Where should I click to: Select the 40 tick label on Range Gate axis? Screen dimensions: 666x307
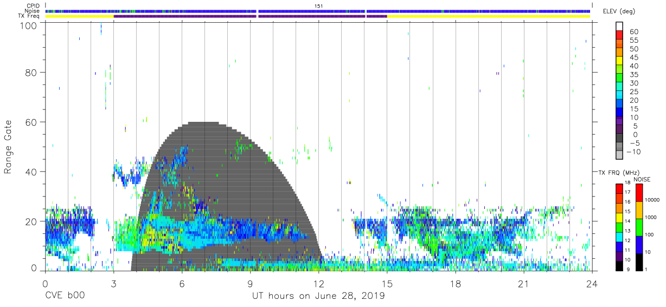(x=31, y=172)
